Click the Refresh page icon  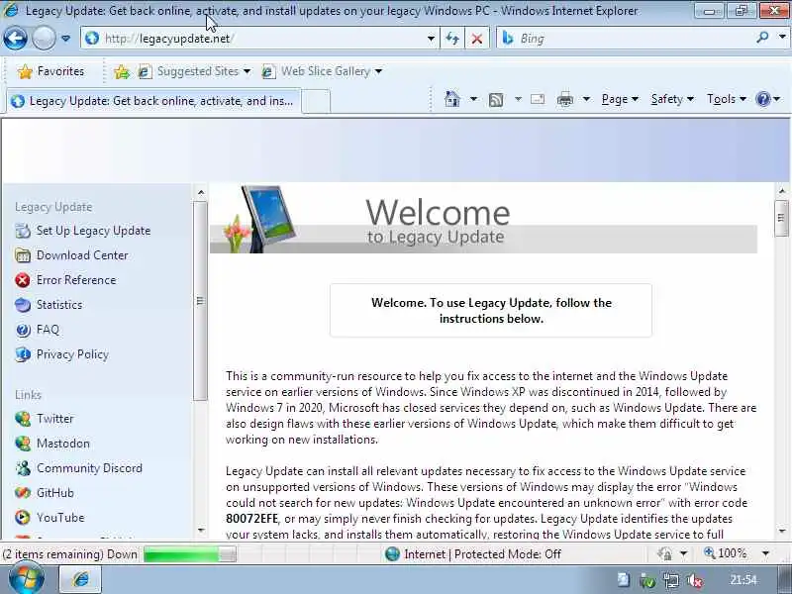pos(452,39)
